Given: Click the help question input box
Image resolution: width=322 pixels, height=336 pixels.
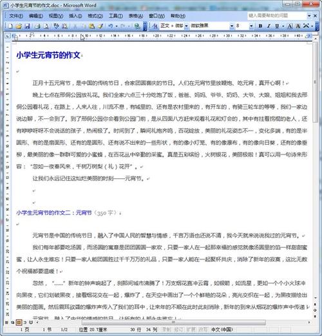Looking at the screenshot, I should pyautogui.click(x=277, y=15).
